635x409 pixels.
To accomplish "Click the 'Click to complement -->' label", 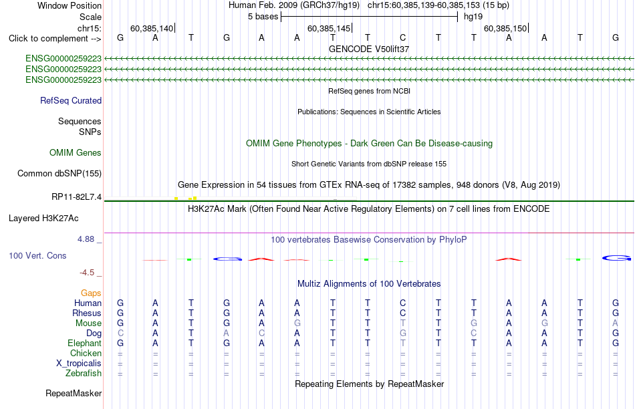I will (55, 39).
